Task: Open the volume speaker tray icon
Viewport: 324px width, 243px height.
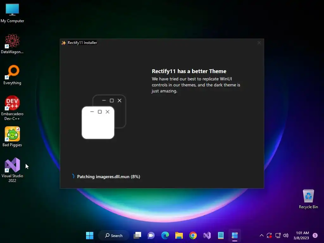Action: [x=286, y=235]
